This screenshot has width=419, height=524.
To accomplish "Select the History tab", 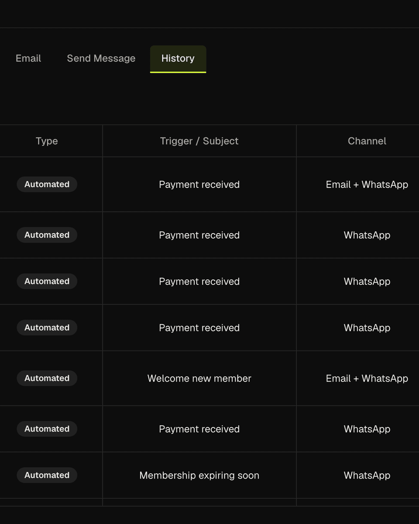I will tap(178, 59).
